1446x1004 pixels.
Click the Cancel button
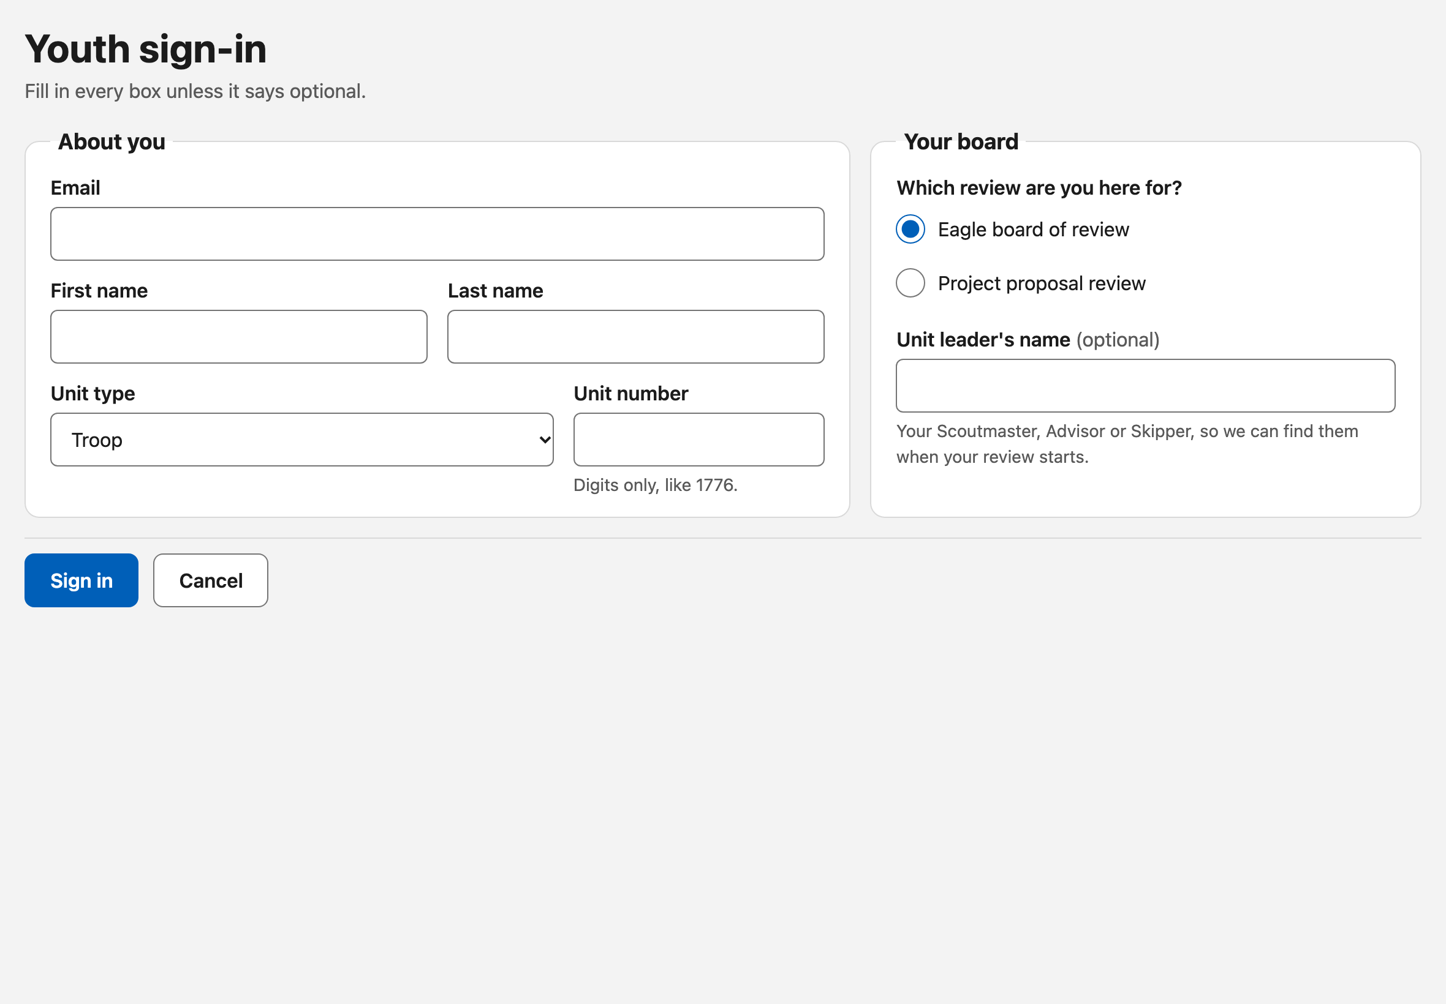[210, 580]
